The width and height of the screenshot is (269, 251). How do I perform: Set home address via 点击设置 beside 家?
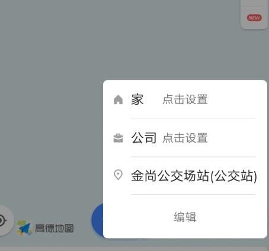(185, 99)
